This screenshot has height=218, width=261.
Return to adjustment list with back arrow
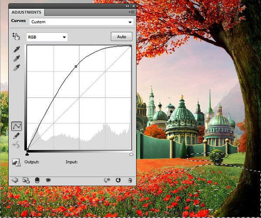coord(15,180)
